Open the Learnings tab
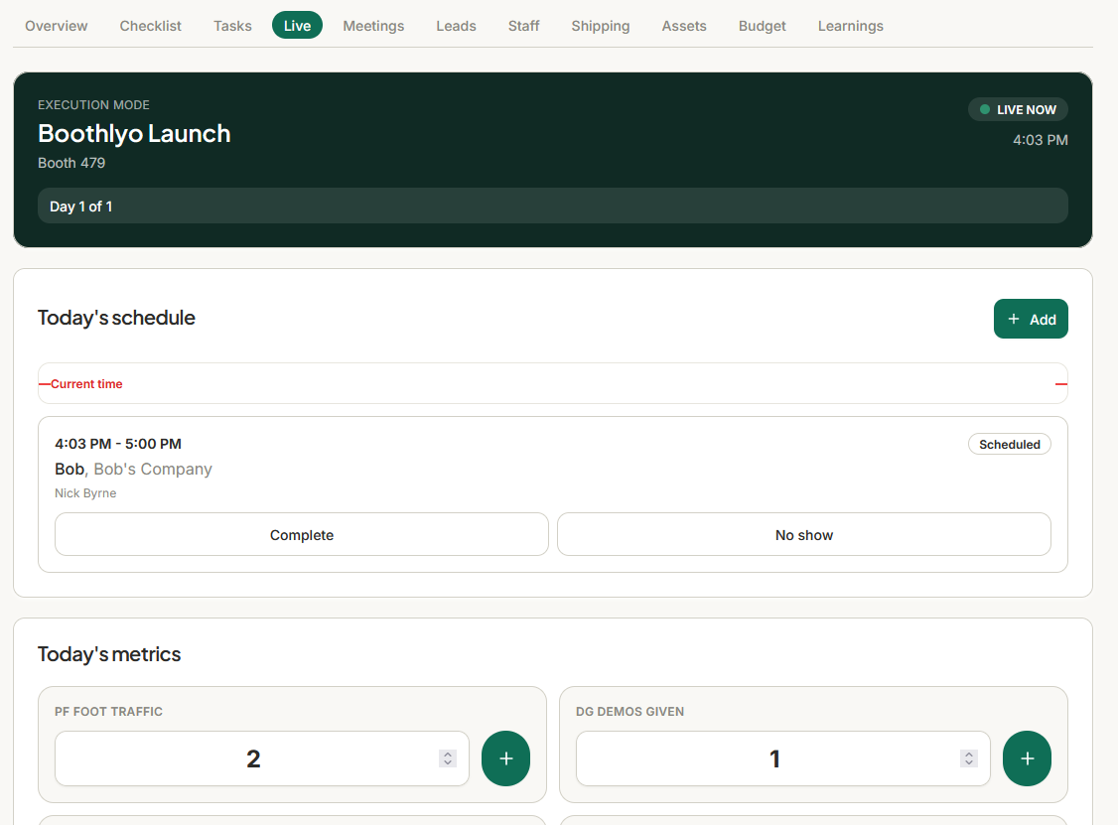1118x825 pixels. (x=851, y=26)
